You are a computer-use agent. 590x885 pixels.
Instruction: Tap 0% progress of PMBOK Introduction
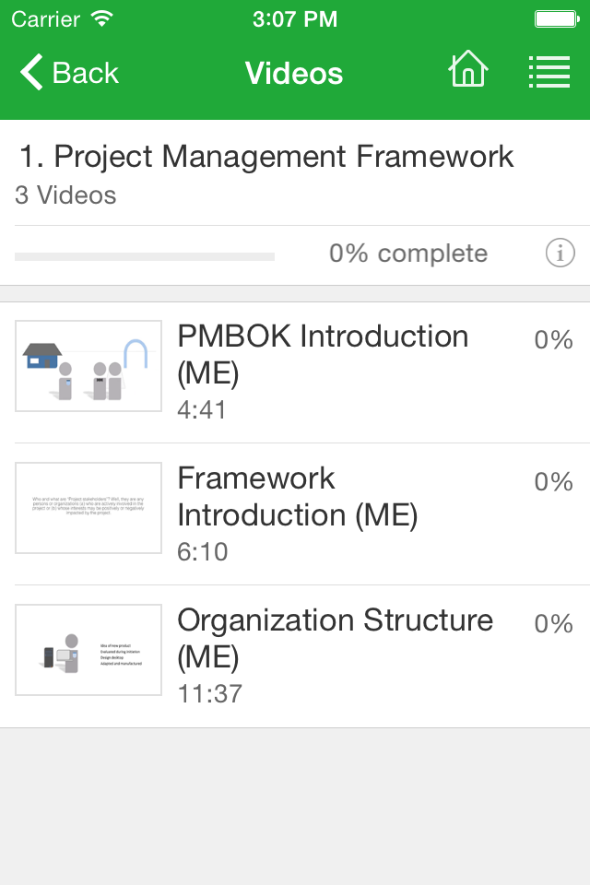tap(553, 340)
